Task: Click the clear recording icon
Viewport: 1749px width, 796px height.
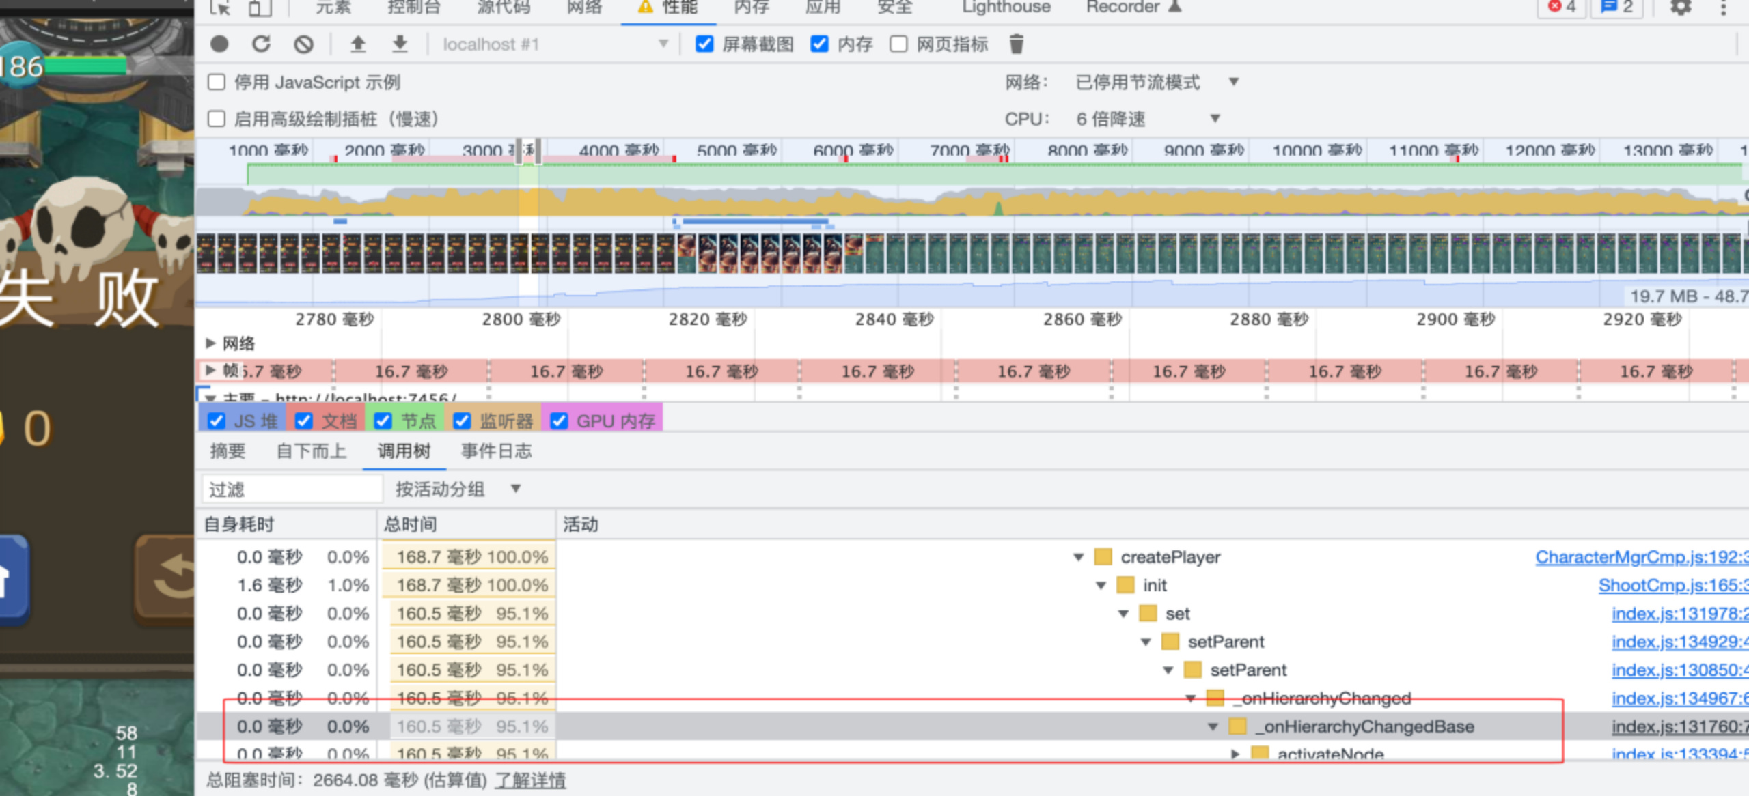Action: tap(303, 44)
